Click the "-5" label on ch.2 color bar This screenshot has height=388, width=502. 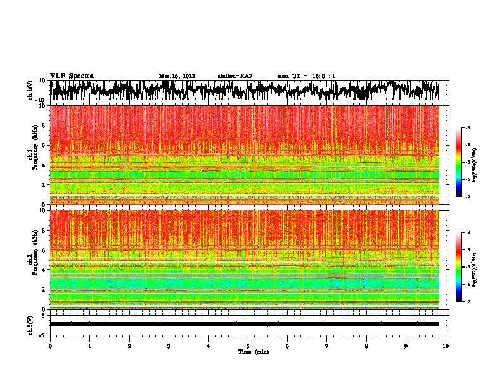[x=467, y=267]
